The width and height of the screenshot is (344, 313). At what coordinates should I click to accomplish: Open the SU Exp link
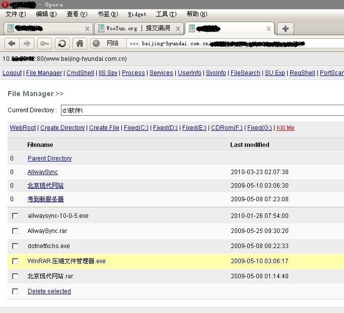pos(275,73)
